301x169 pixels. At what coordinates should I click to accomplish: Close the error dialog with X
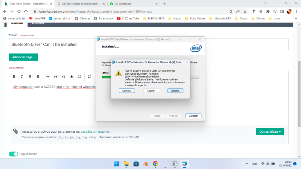[x=187, y=62]
